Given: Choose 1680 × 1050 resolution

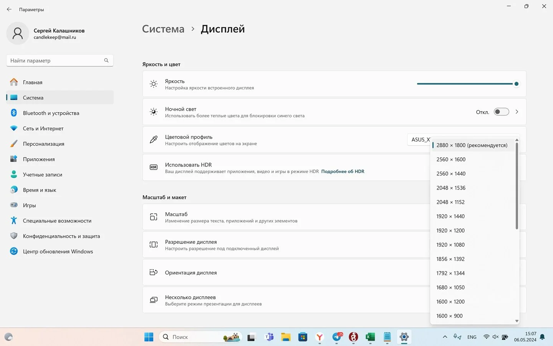Looking at the screenshot, I should pos(473,288).
